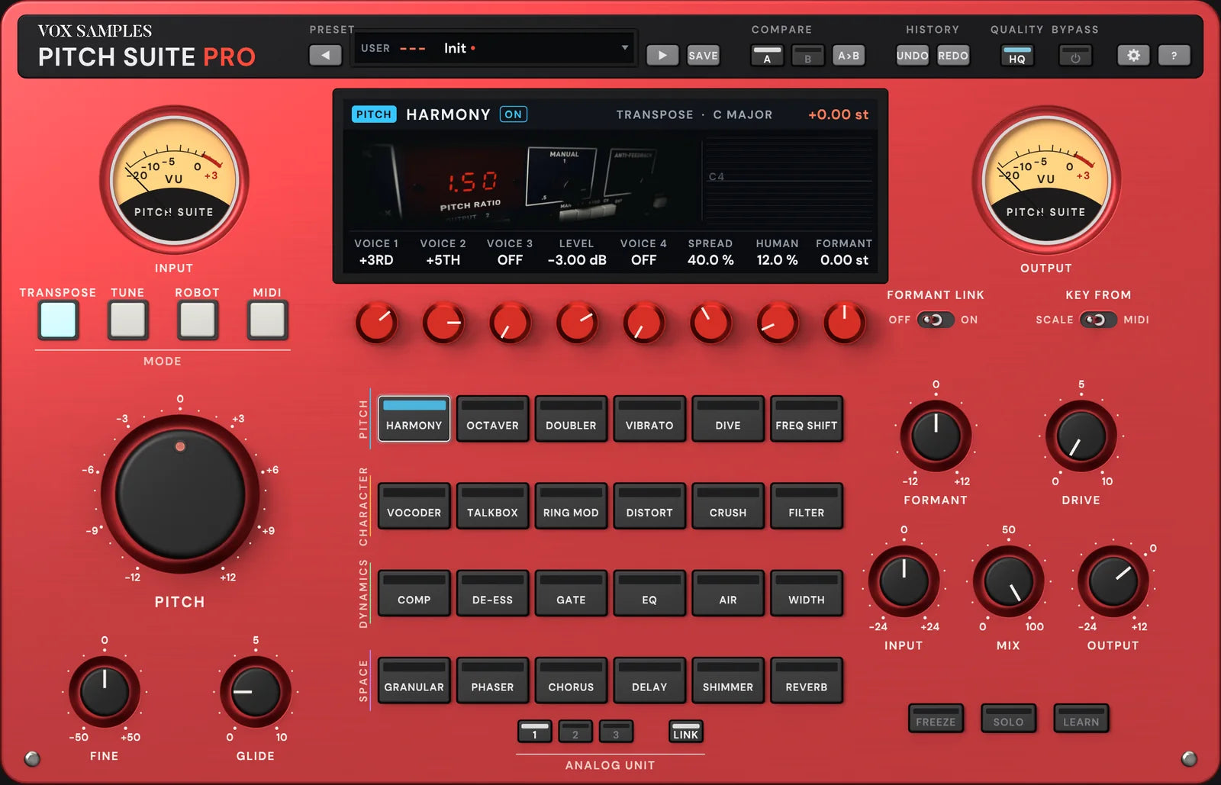
Task: Open help with the question mark button
Action: (1174, 55)
